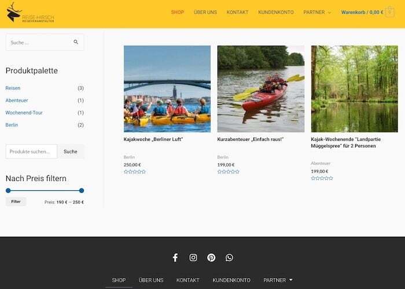
Task: Open the WhatsApp icon in footer
Action: click(229, 258)
